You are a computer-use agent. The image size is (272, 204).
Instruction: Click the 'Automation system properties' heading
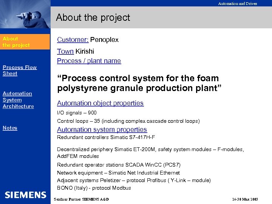click(x=102, y=130)
